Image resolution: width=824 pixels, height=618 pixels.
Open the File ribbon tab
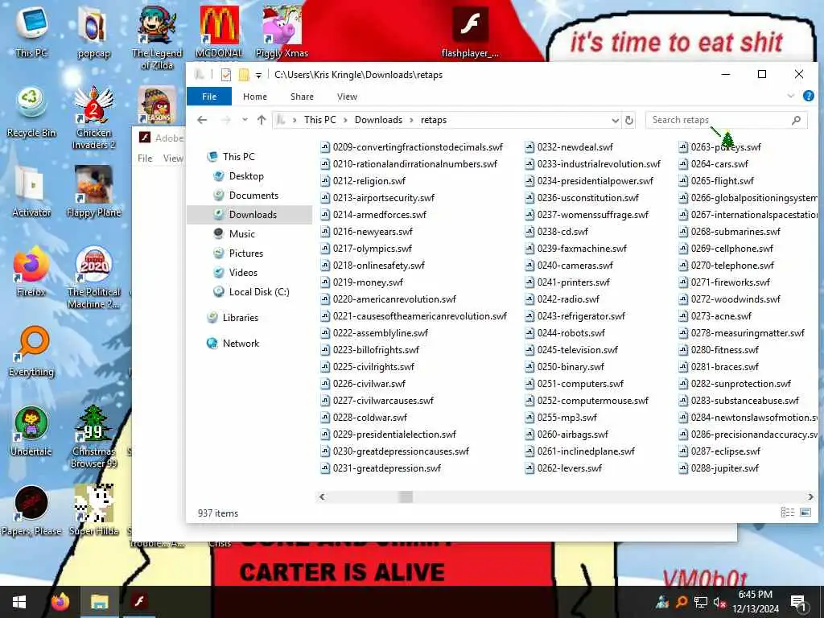(209, 97)
